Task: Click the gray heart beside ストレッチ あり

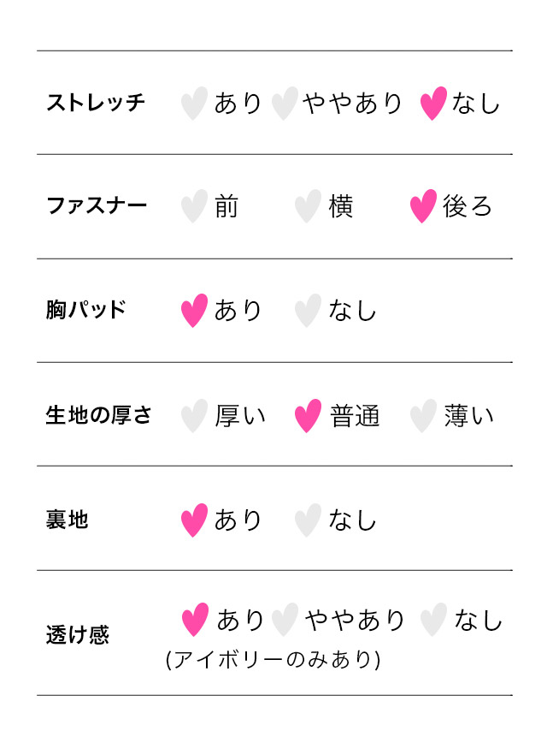Action: (x=194, y=104)
